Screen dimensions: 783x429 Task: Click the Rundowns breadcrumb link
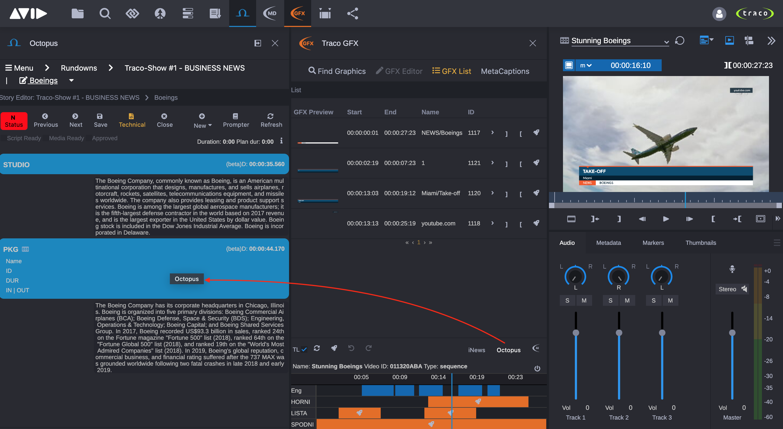pos(79,68)
